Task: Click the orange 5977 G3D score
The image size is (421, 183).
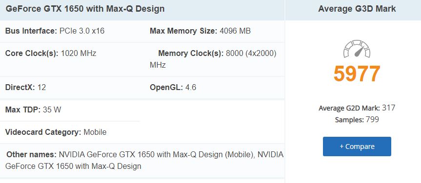Action: [357, 74]
